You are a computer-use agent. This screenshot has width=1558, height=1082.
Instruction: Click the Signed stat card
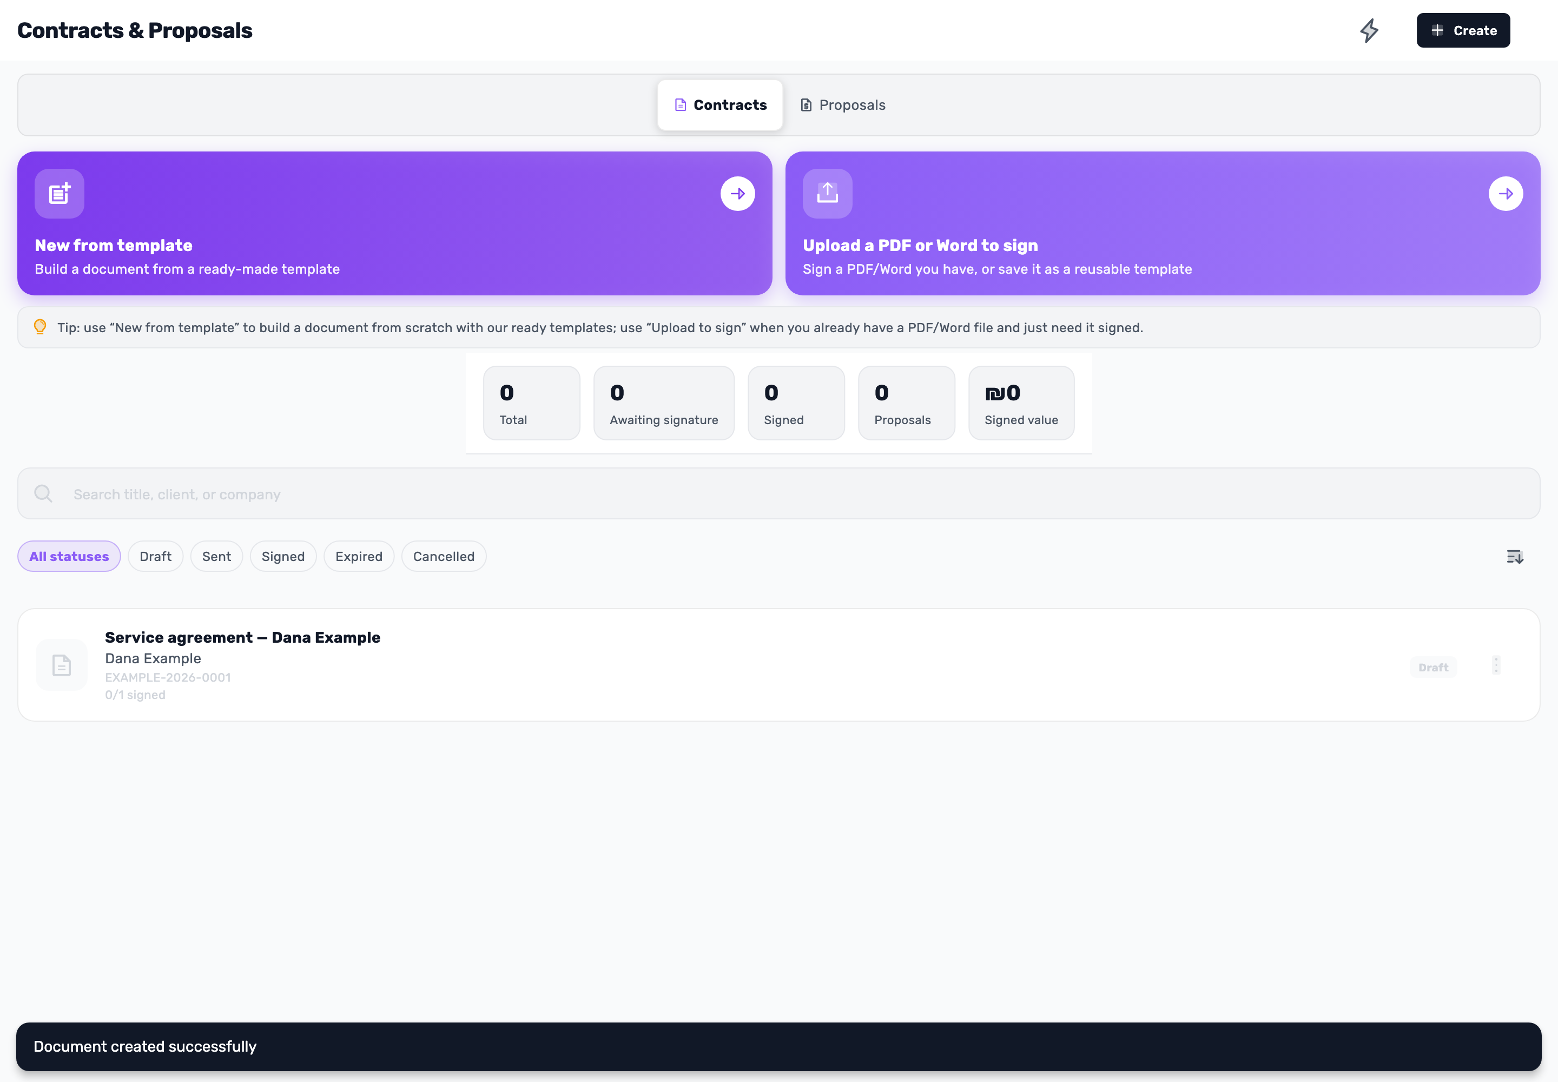coord(796,404)
